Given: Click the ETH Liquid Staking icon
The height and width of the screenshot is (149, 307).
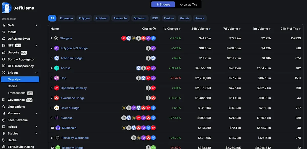Looking at the screenshot, I should 4,147.
